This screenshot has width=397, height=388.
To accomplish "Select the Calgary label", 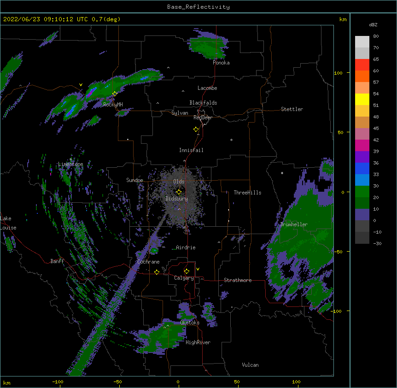I will coord(184,278).
